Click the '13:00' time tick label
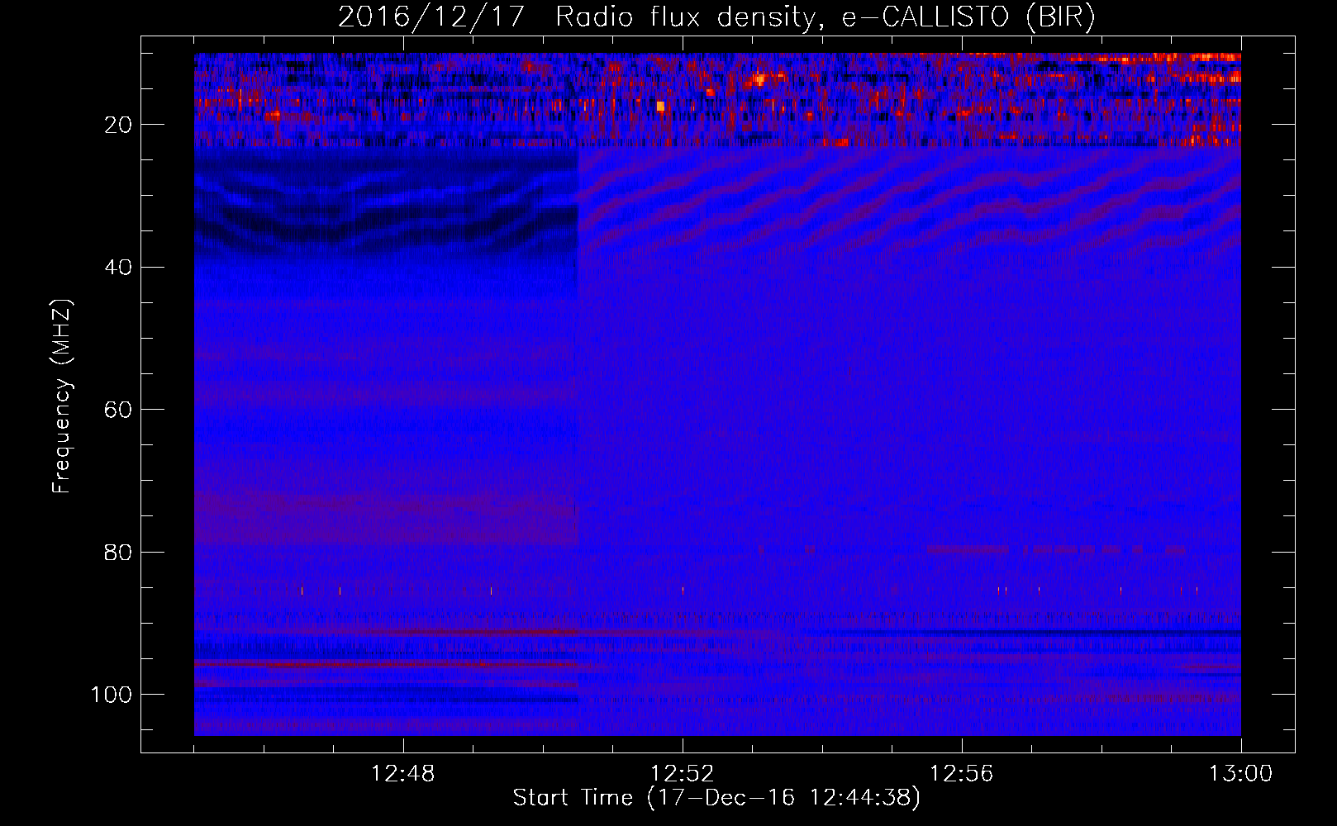Screen dimensions: 1337x826 (1241, 774)
